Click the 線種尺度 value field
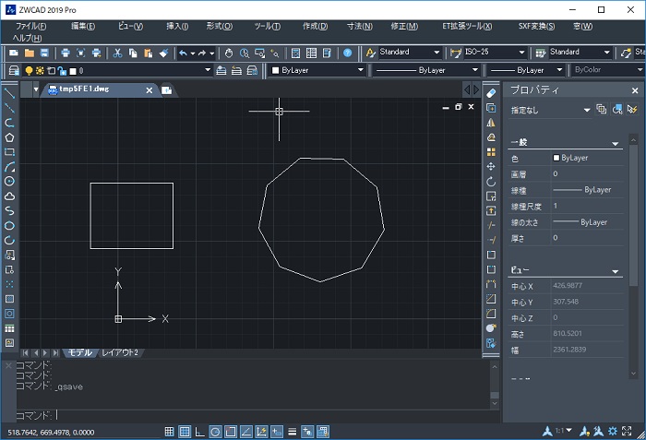 pyautogui.click(x=588, y=206)
